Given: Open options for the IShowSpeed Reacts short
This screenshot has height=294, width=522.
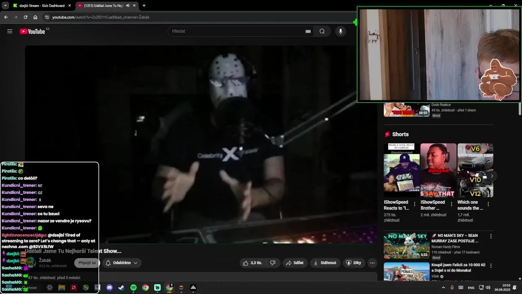Looking at the screenshot, I should 415,204.
